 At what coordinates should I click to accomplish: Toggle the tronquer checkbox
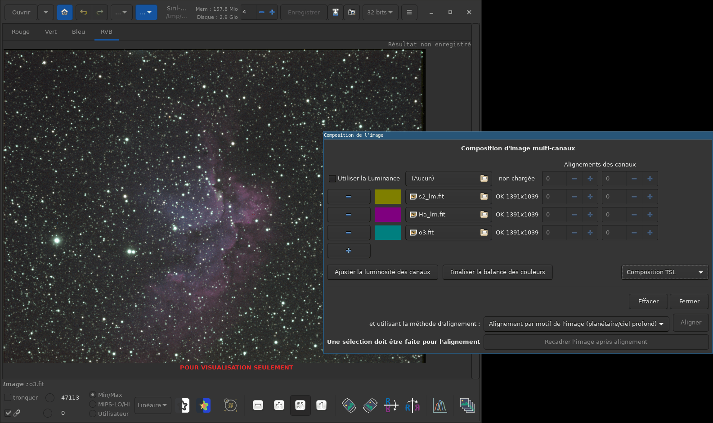click(8, 397)
